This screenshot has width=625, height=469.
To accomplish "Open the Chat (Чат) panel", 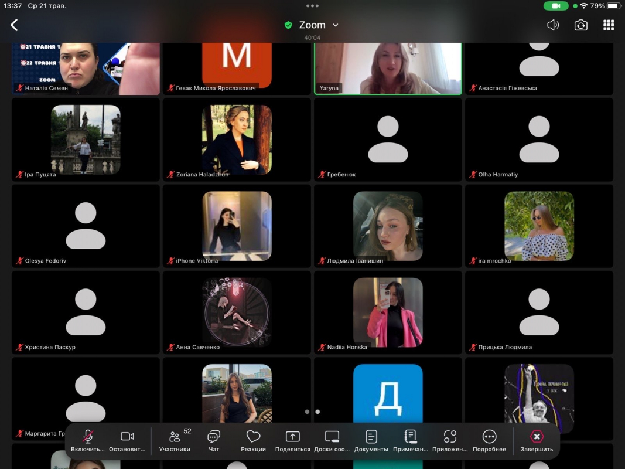I will tap(214, 440).
